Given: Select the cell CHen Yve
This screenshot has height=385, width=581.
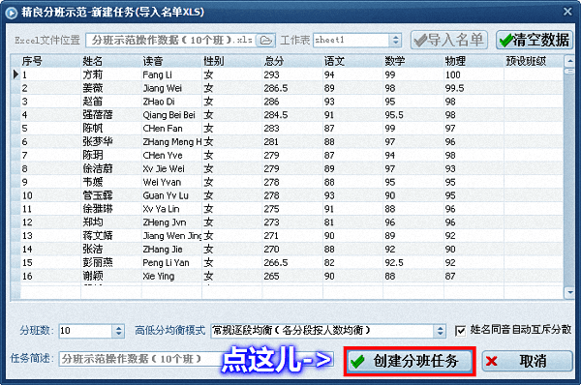Looking at the screenshot, I should click(x=171, y=155).
